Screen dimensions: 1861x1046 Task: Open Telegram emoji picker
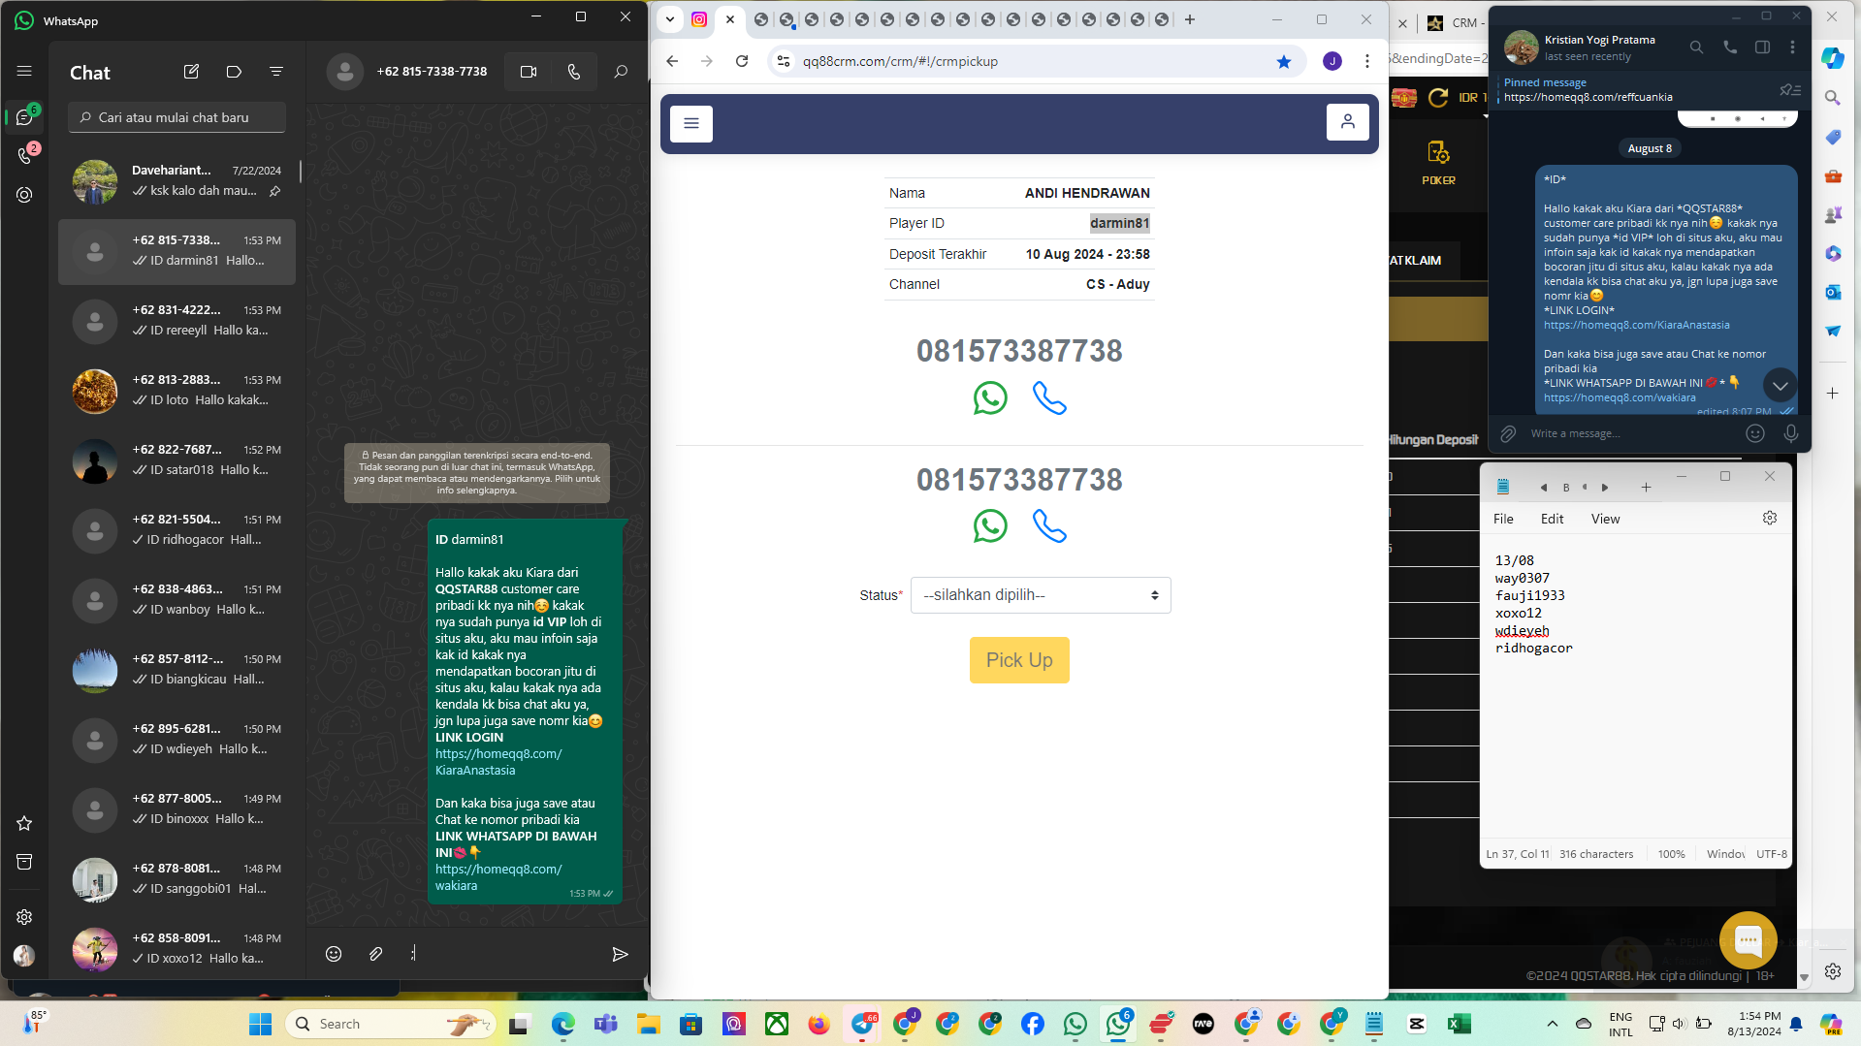(x=1754, y=433)
